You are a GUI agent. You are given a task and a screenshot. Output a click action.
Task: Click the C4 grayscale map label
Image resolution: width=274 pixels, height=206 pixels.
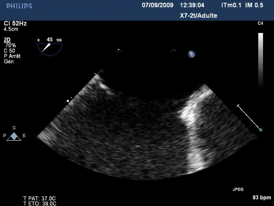pos(260,23)
